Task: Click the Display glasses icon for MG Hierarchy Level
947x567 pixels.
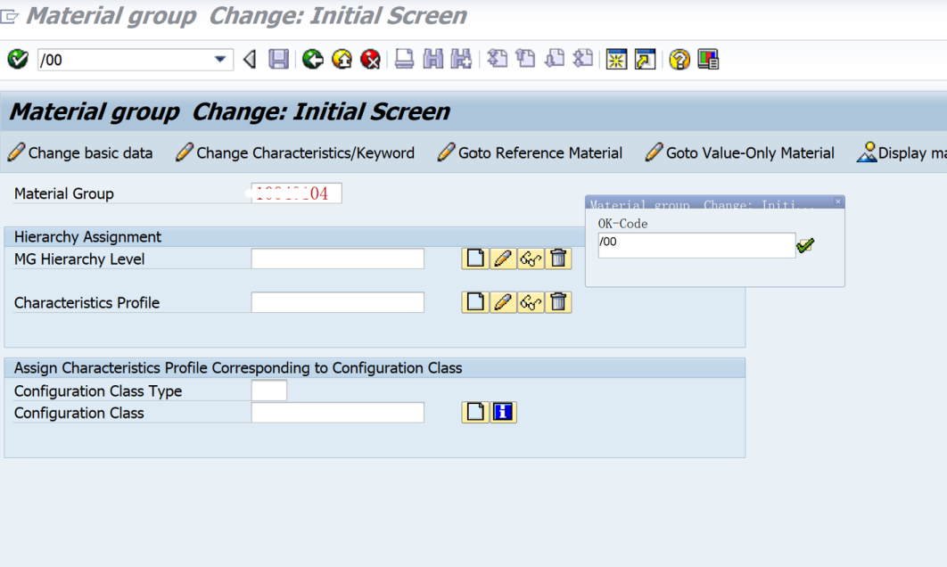Action: (x=531, y=258)
